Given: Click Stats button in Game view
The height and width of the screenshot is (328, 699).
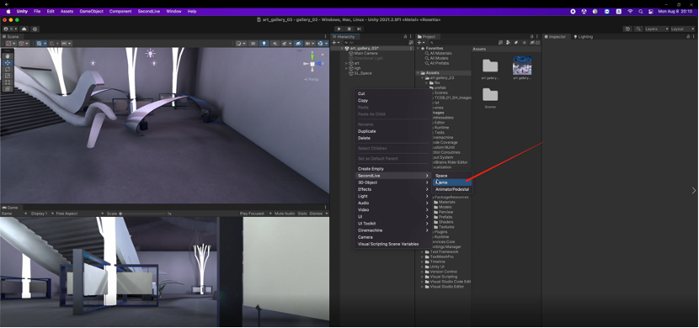Looking at the screenshot, I should (x=302, y=214).
